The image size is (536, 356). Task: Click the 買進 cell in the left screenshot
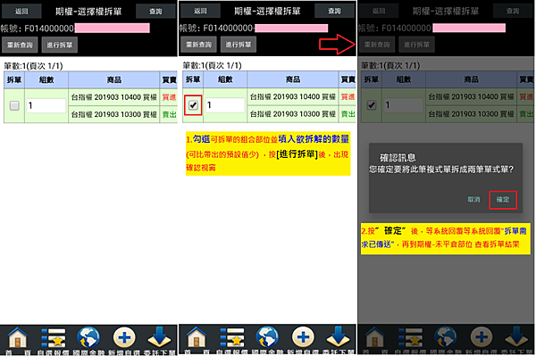169,97
